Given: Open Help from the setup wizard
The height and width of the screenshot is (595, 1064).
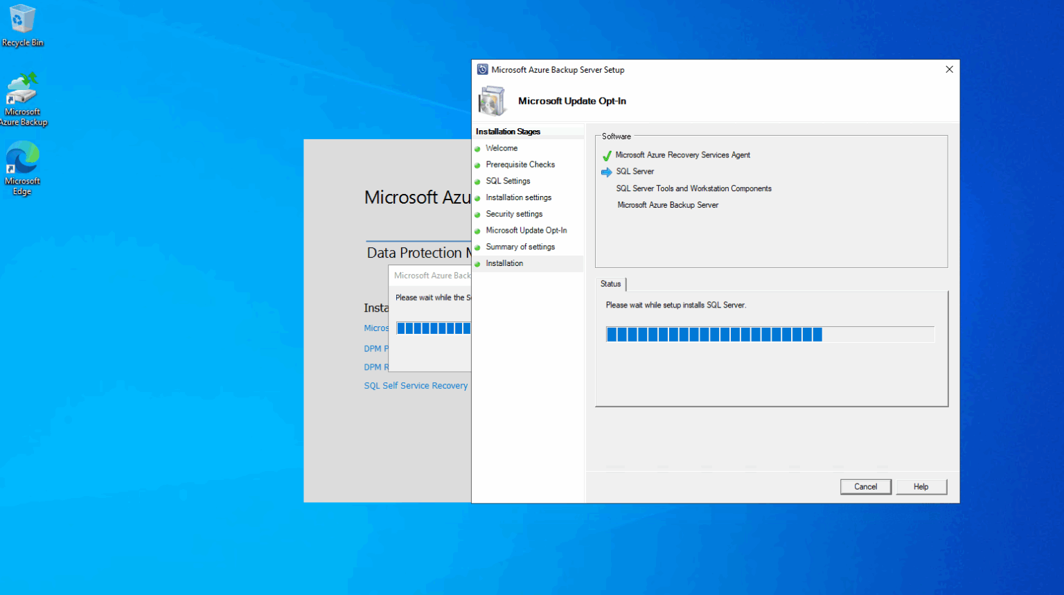Looking at the screenshot, I should click(x=921, y=486).
